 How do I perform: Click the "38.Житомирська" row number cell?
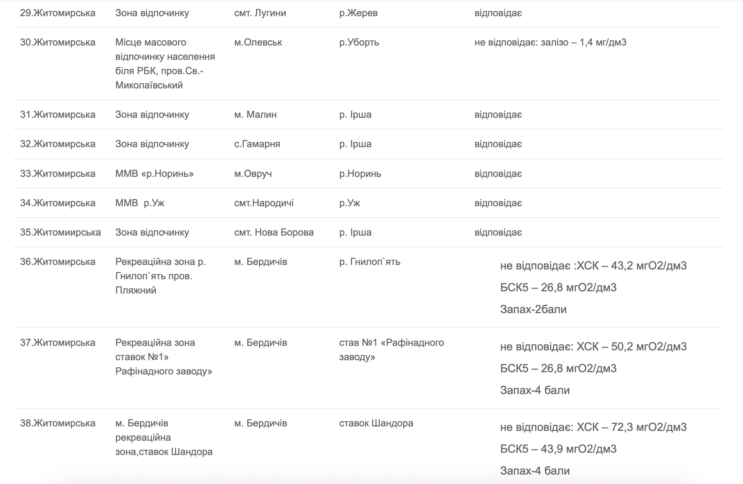pos(58,423)
